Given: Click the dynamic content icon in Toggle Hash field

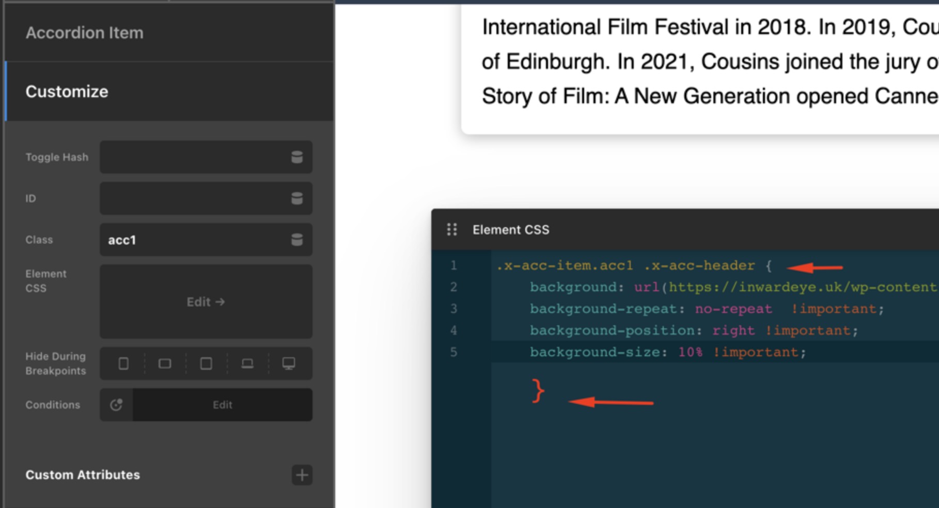Looking at the screenshot, I should (296, 157).
